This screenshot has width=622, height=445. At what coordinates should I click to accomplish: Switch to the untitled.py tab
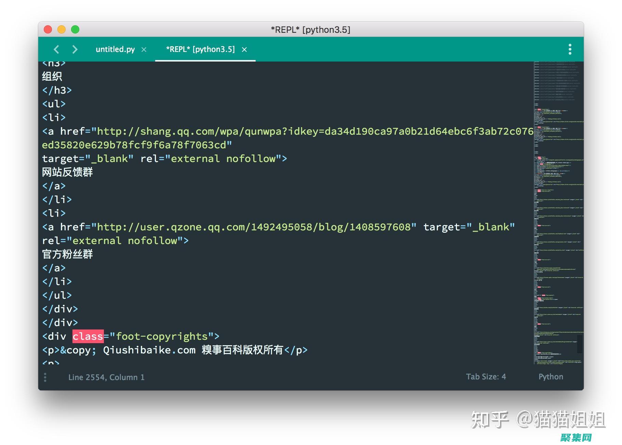(115, 50)
